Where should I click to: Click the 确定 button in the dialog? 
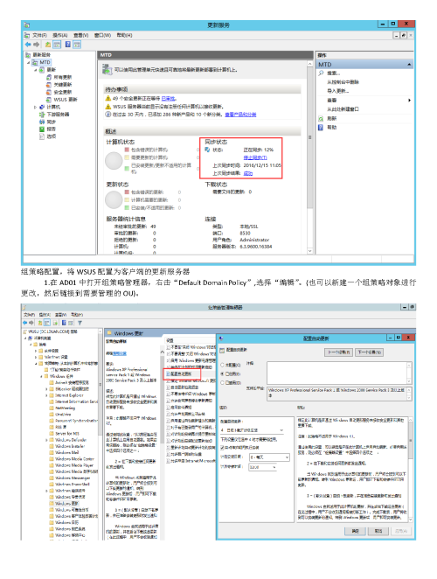point(355,531)
